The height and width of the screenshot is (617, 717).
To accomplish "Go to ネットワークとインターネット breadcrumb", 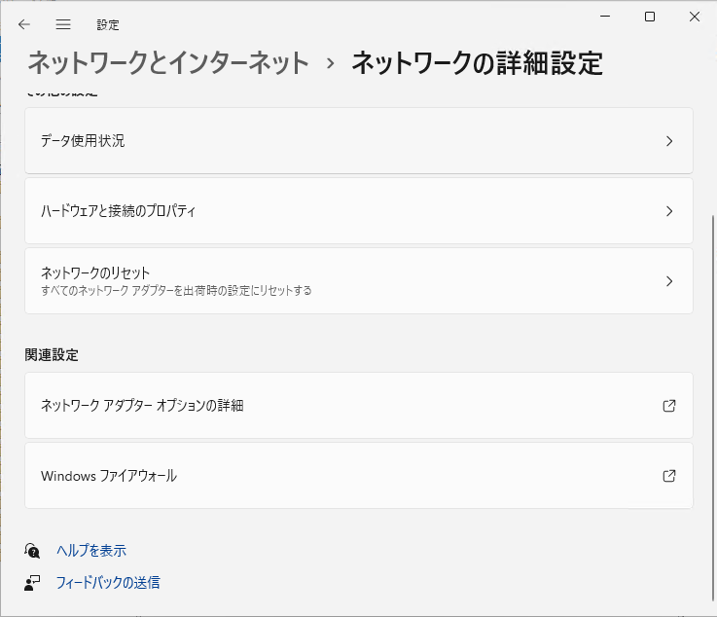I will pos(168,62).
